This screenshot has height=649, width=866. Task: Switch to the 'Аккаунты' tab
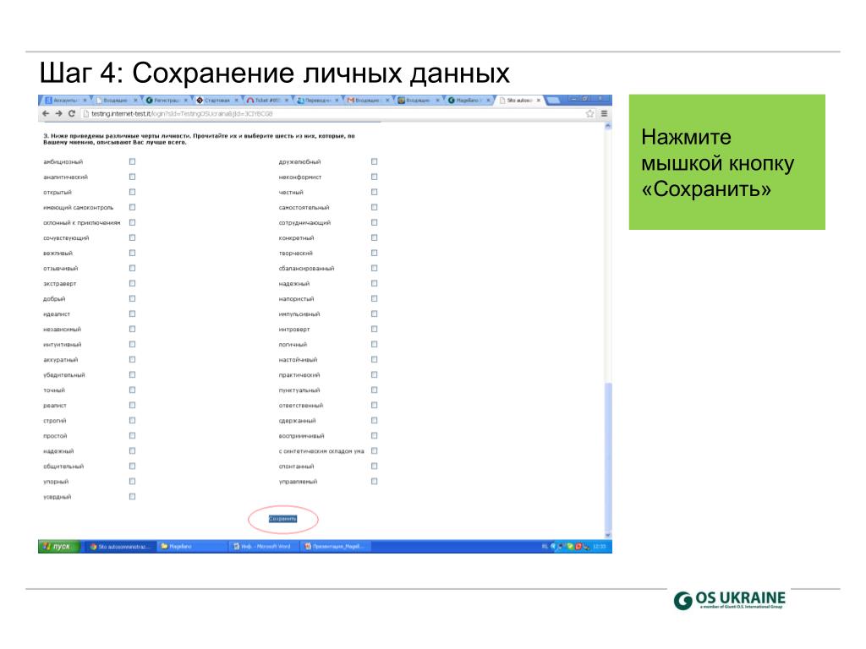[65, 101]
